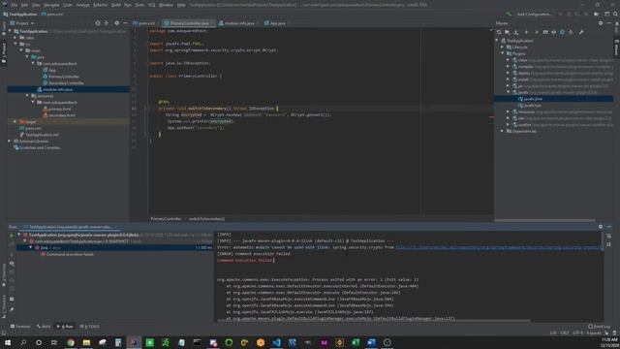Expand target folder in Project tree
620x349 pixels.
[15, 122]
